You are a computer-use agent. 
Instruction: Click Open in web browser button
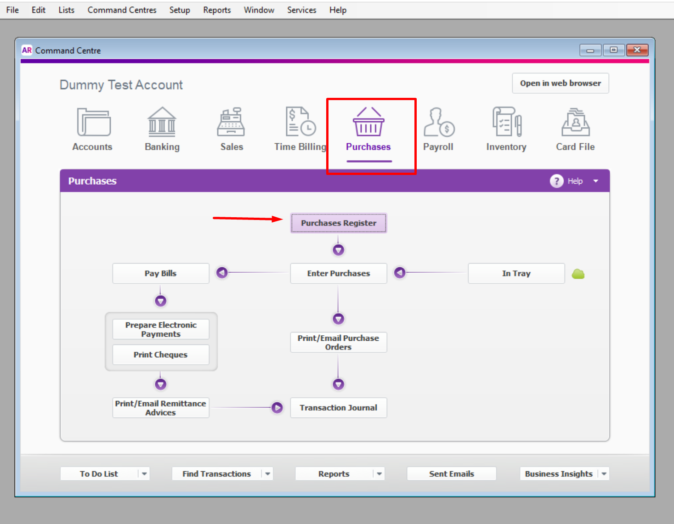[x=561, y=83]
